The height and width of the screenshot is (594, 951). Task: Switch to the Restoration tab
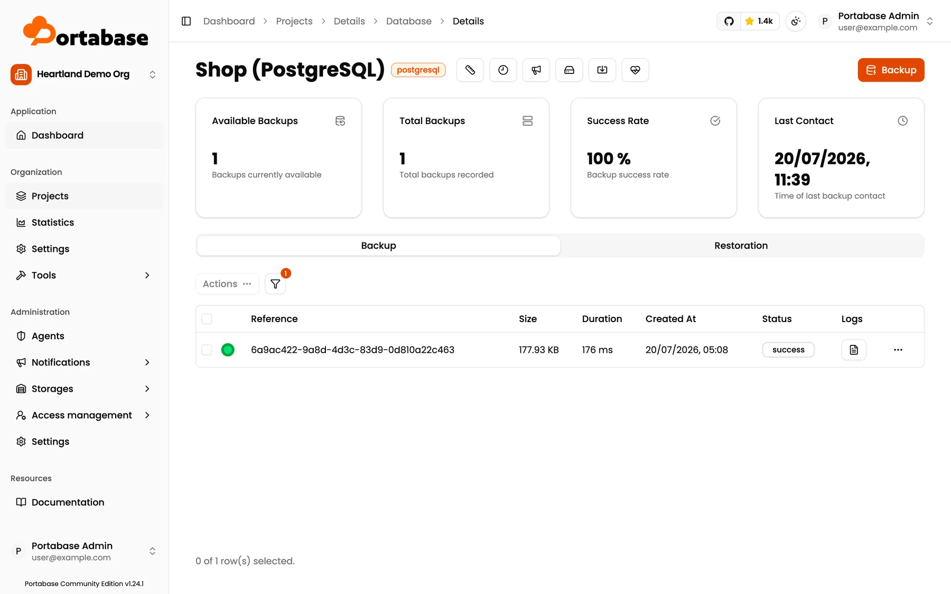tap(741, 246)
